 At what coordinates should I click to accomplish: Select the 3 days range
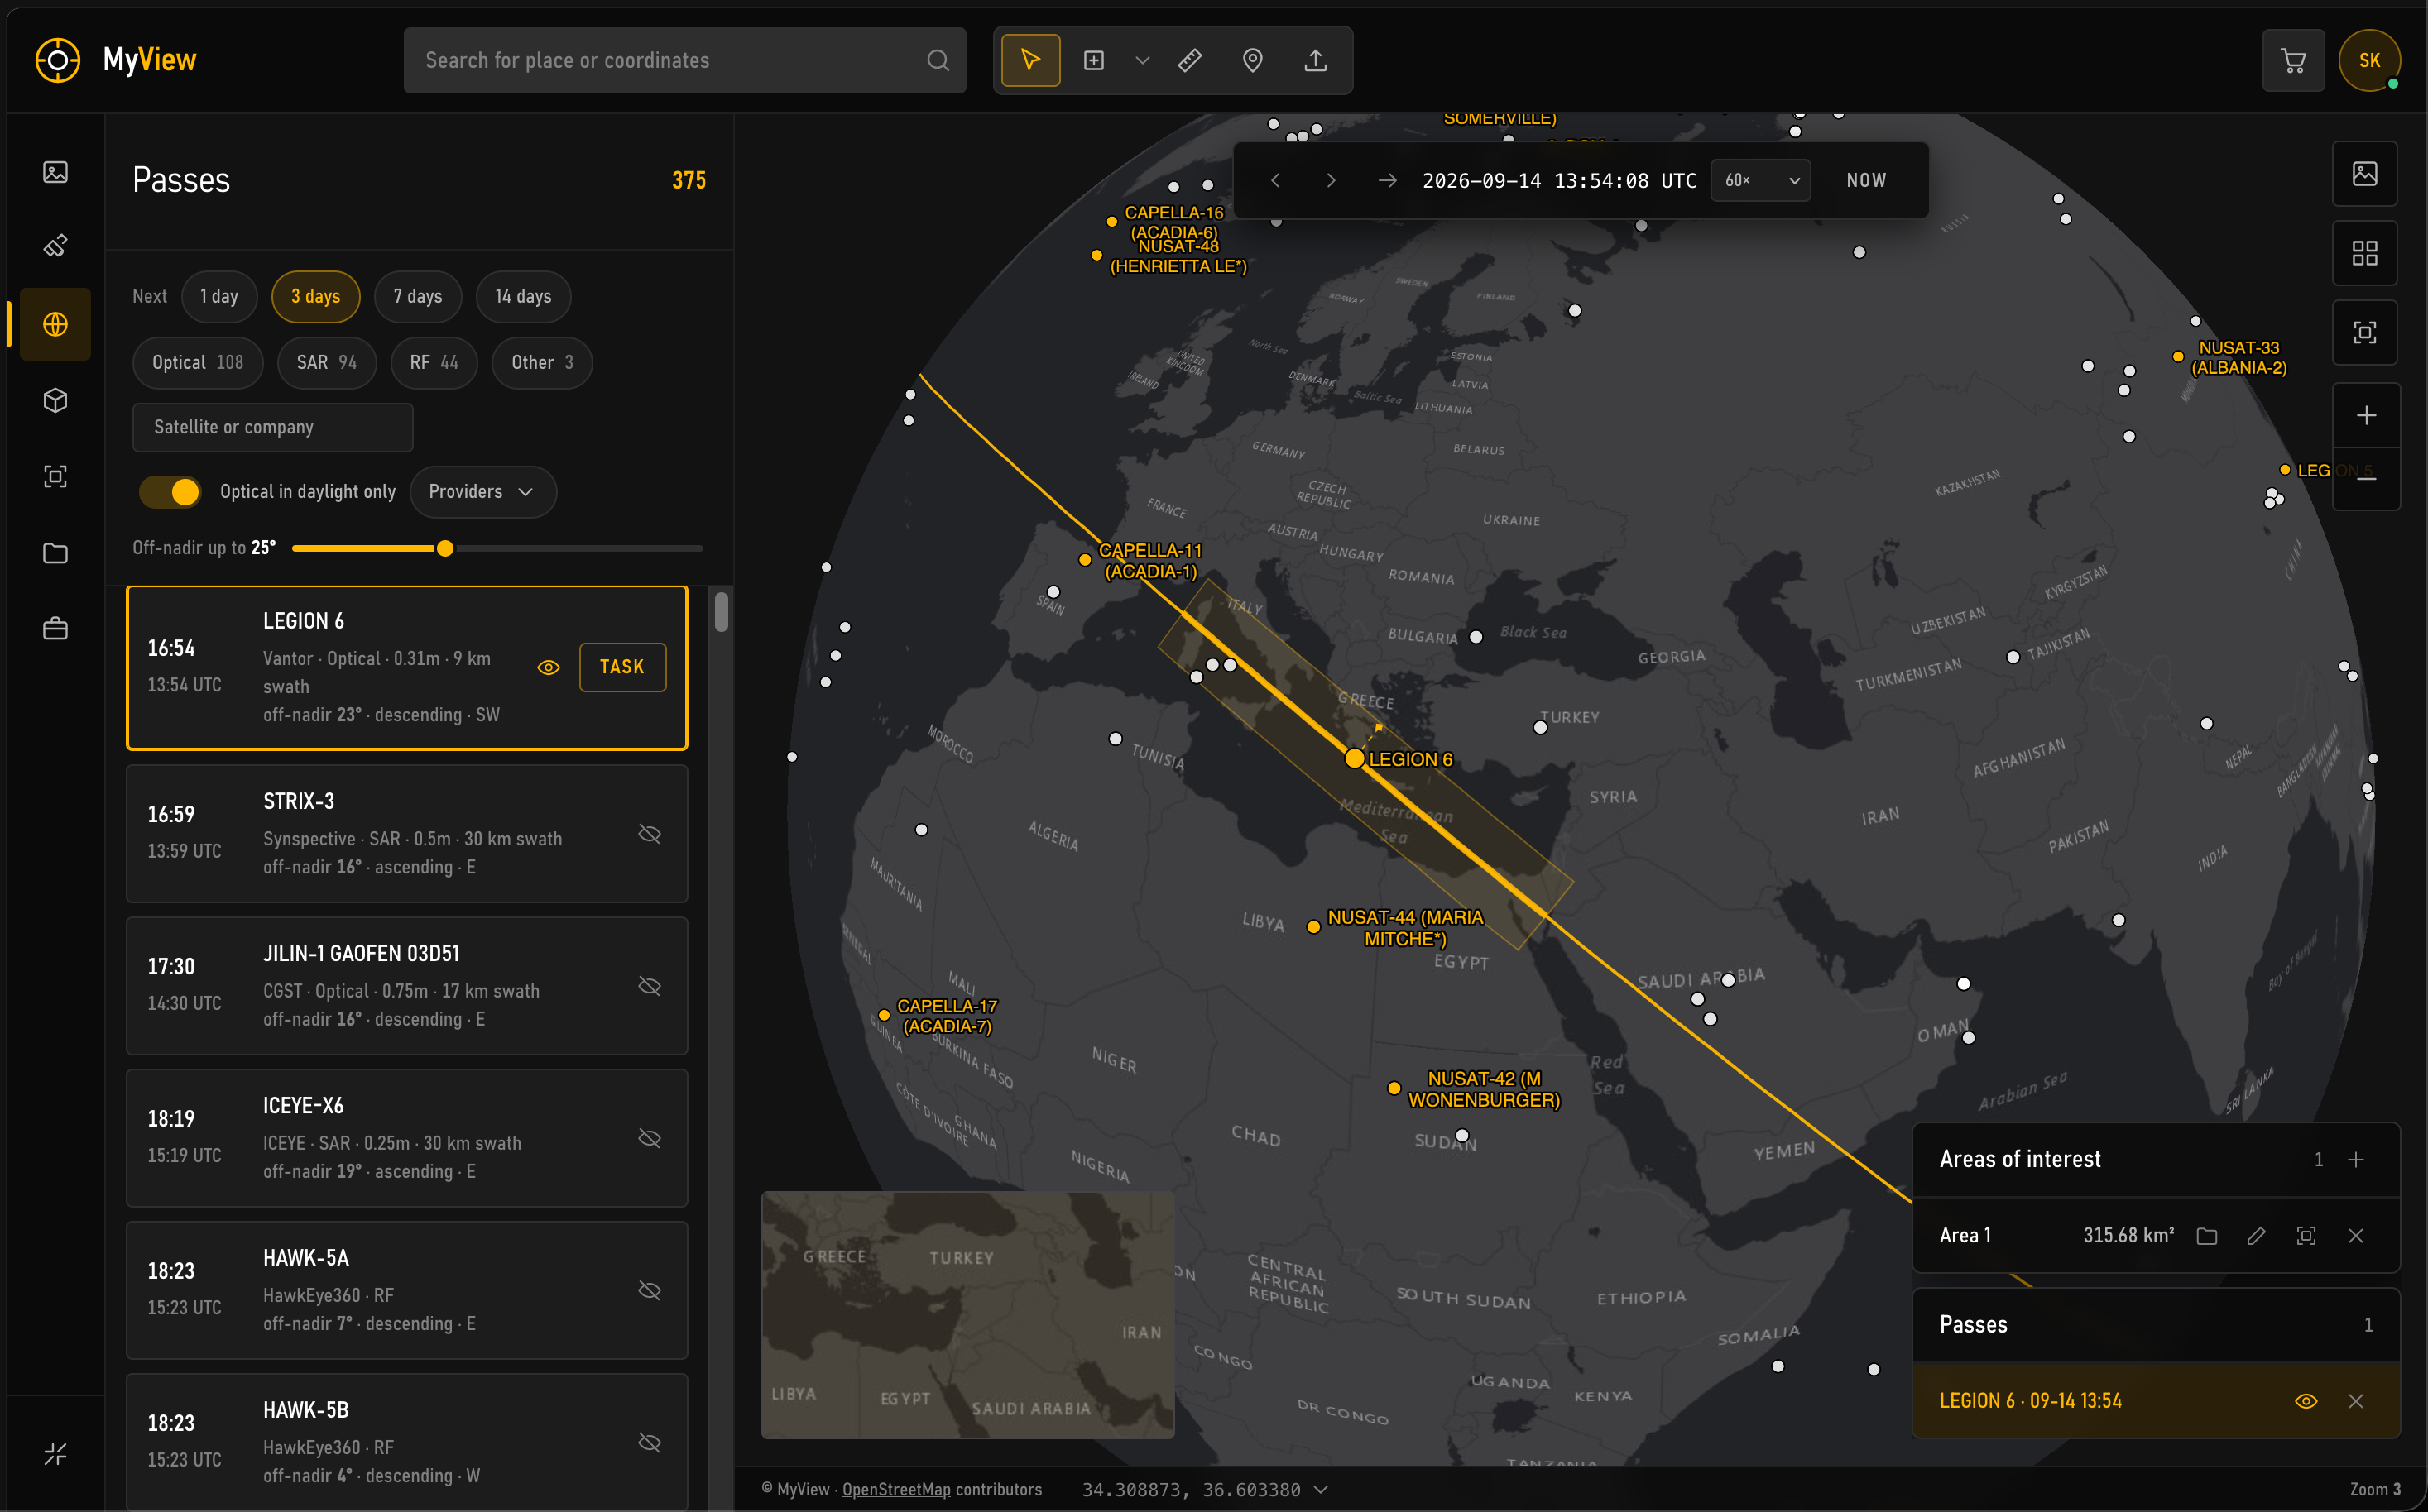[x=315, y=296]
